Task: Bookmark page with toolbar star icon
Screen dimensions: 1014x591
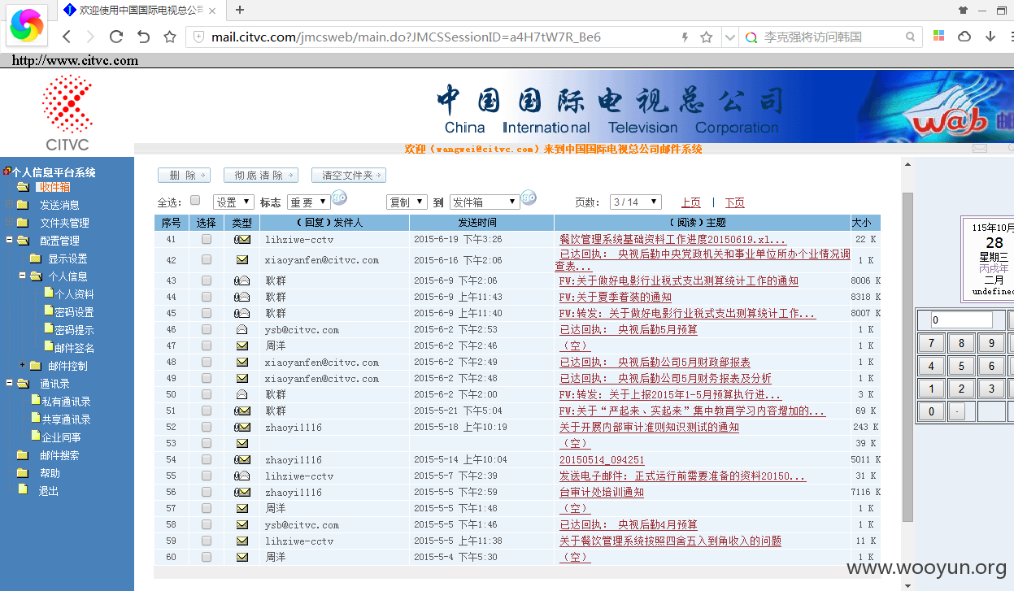Action: (x=170, y=37)
